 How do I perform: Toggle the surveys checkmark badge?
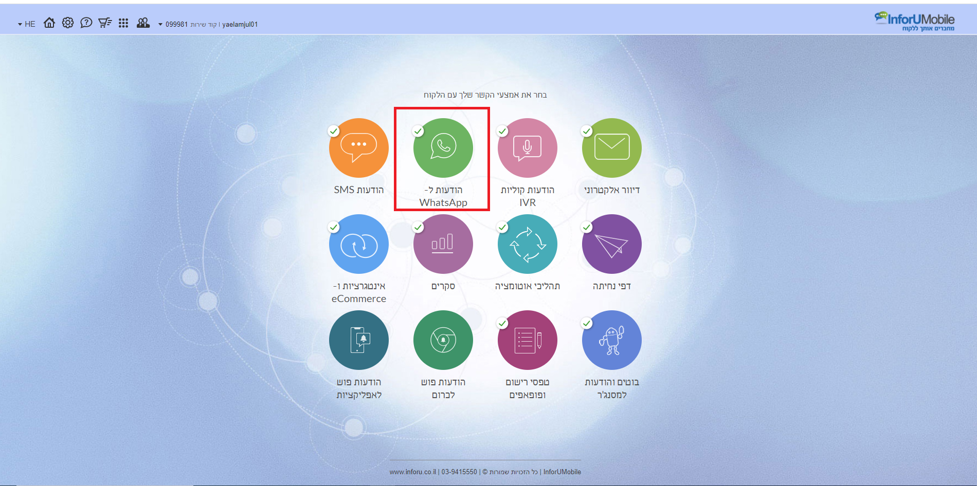point(418,227)
